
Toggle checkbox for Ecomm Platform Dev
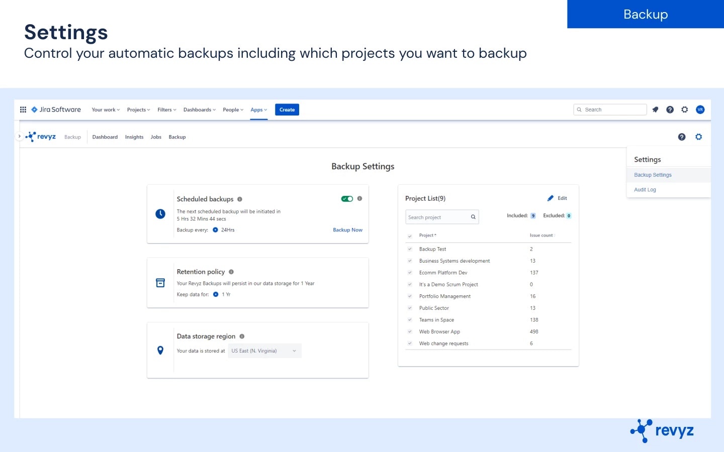pos(410,273)
